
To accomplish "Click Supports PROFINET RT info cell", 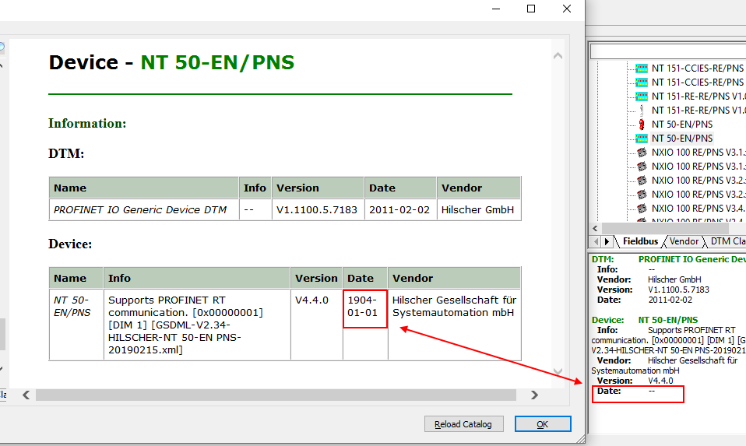I will [x=197, y=325].
